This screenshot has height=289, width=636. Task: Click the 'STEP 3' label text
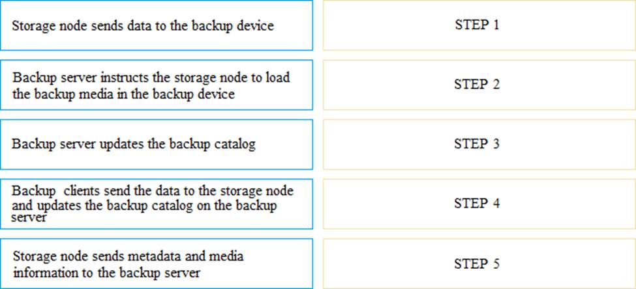(x=477, y=144)
